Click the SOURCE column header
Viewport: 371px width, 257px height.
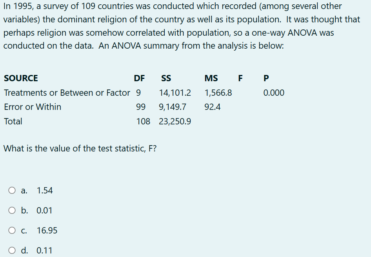(21, 78)
